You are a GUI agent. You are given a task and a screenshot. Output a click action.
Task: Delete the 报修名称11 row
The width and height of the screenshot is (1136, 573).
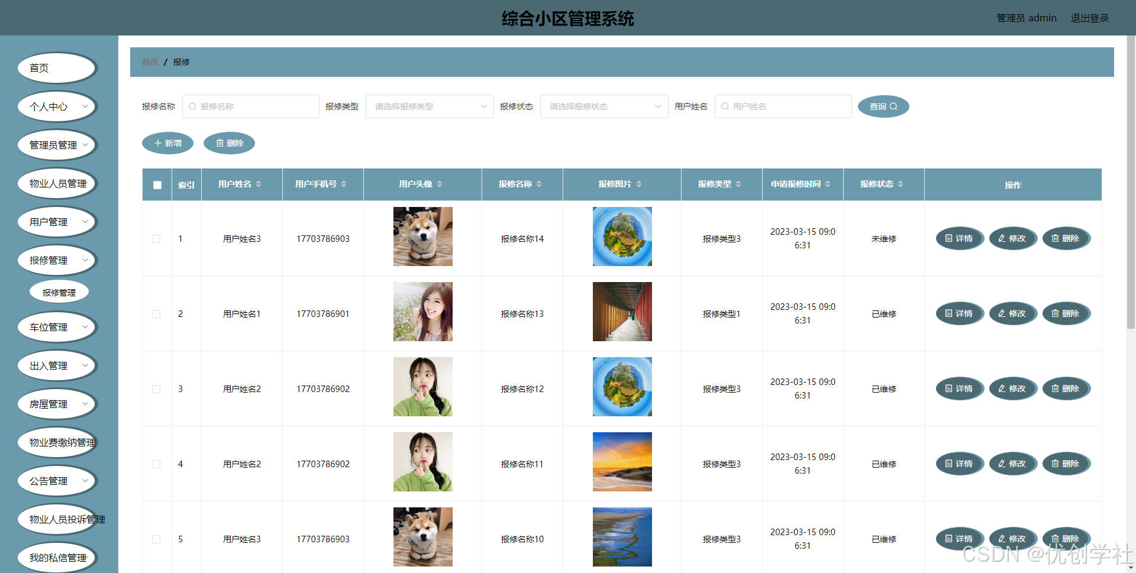point(1066,464)
